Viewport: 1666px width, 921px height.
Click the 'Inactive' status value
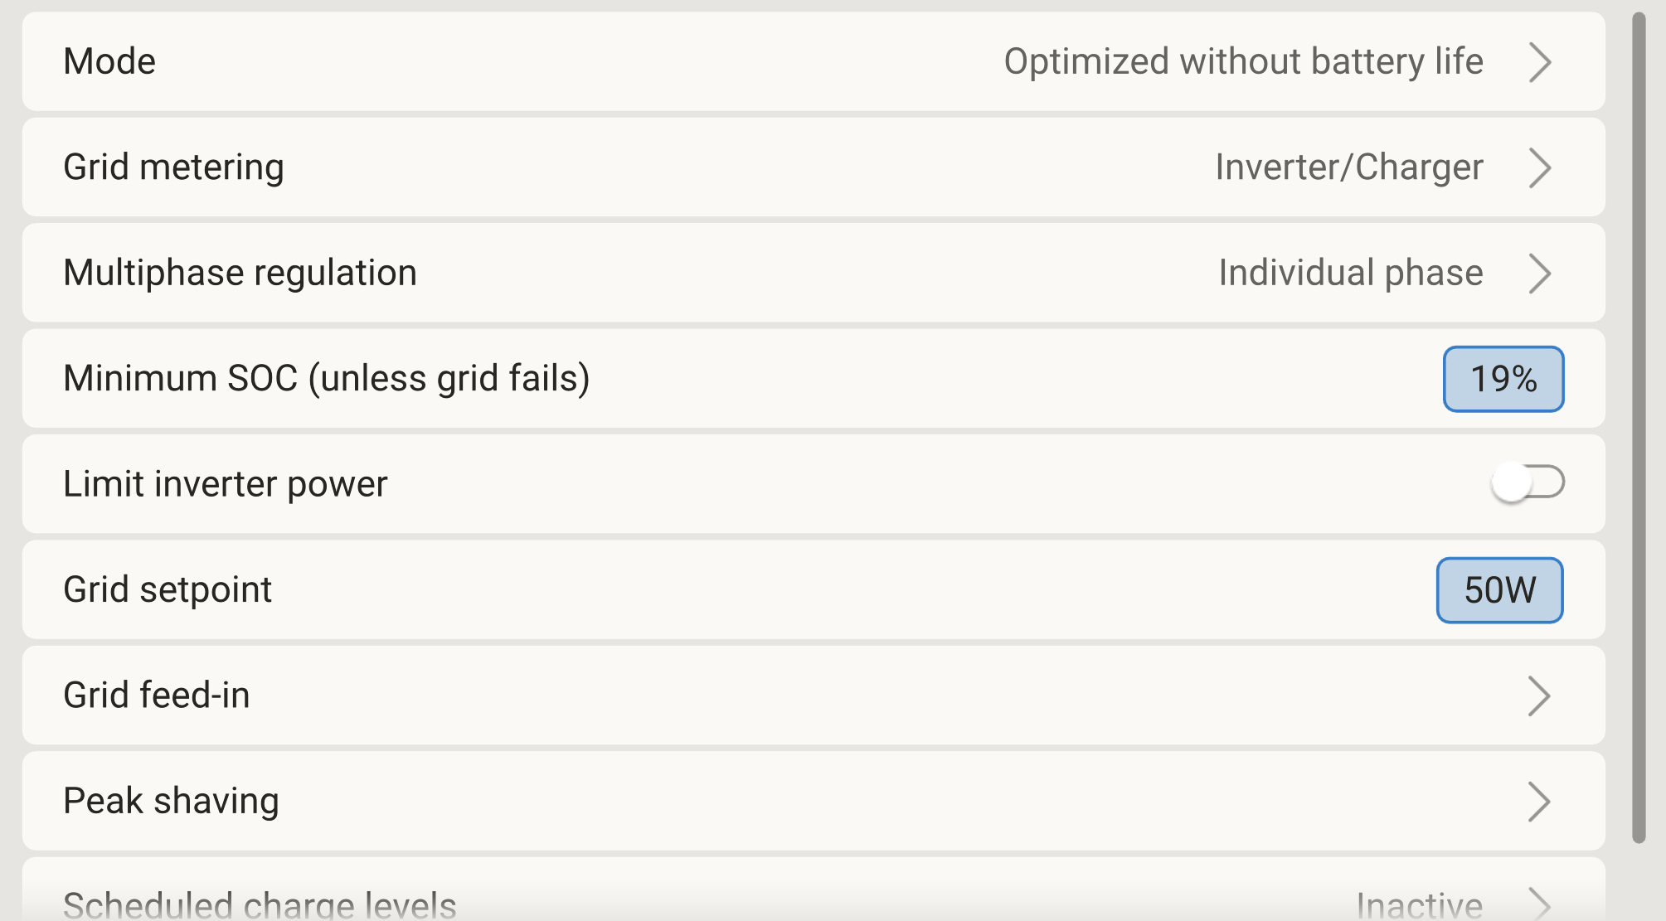tap(1419, 904)
